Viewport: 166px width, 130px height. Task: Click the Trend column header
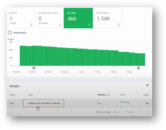[122, 95]
